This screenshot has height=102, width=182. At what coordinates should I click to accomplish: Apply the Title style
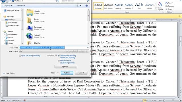pyautogui.click(x=139, y=6)
